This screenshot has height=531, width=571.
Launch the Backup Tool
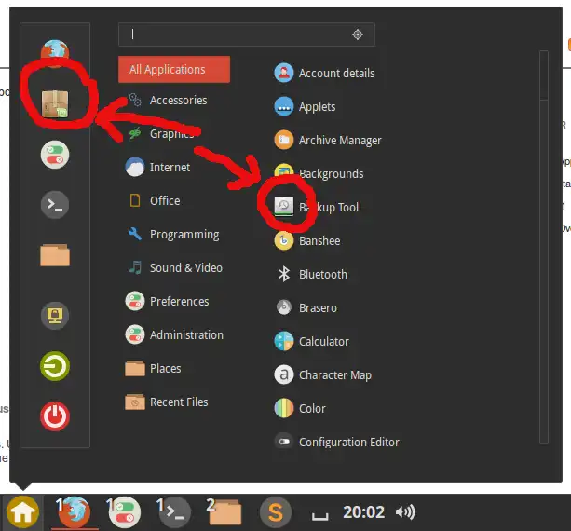[x=317, y=207]
